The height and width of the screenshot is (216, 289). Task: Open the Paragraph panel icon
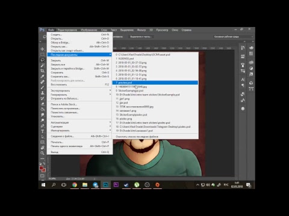tap(243, 85)
